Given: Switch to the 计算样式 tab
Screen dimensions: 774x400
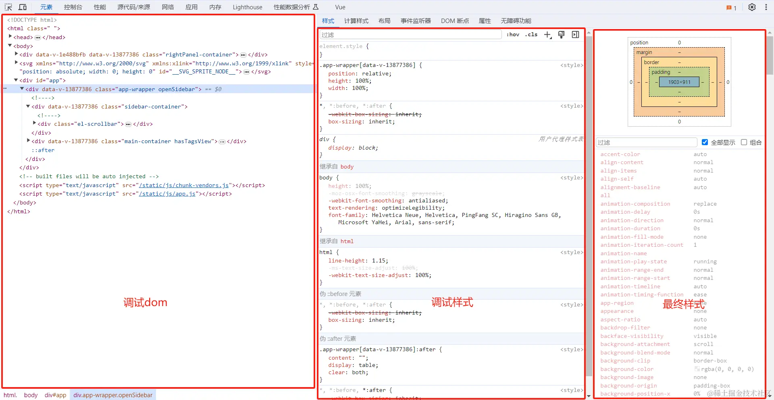Looking at the screenshot, I should click(356, 21).
